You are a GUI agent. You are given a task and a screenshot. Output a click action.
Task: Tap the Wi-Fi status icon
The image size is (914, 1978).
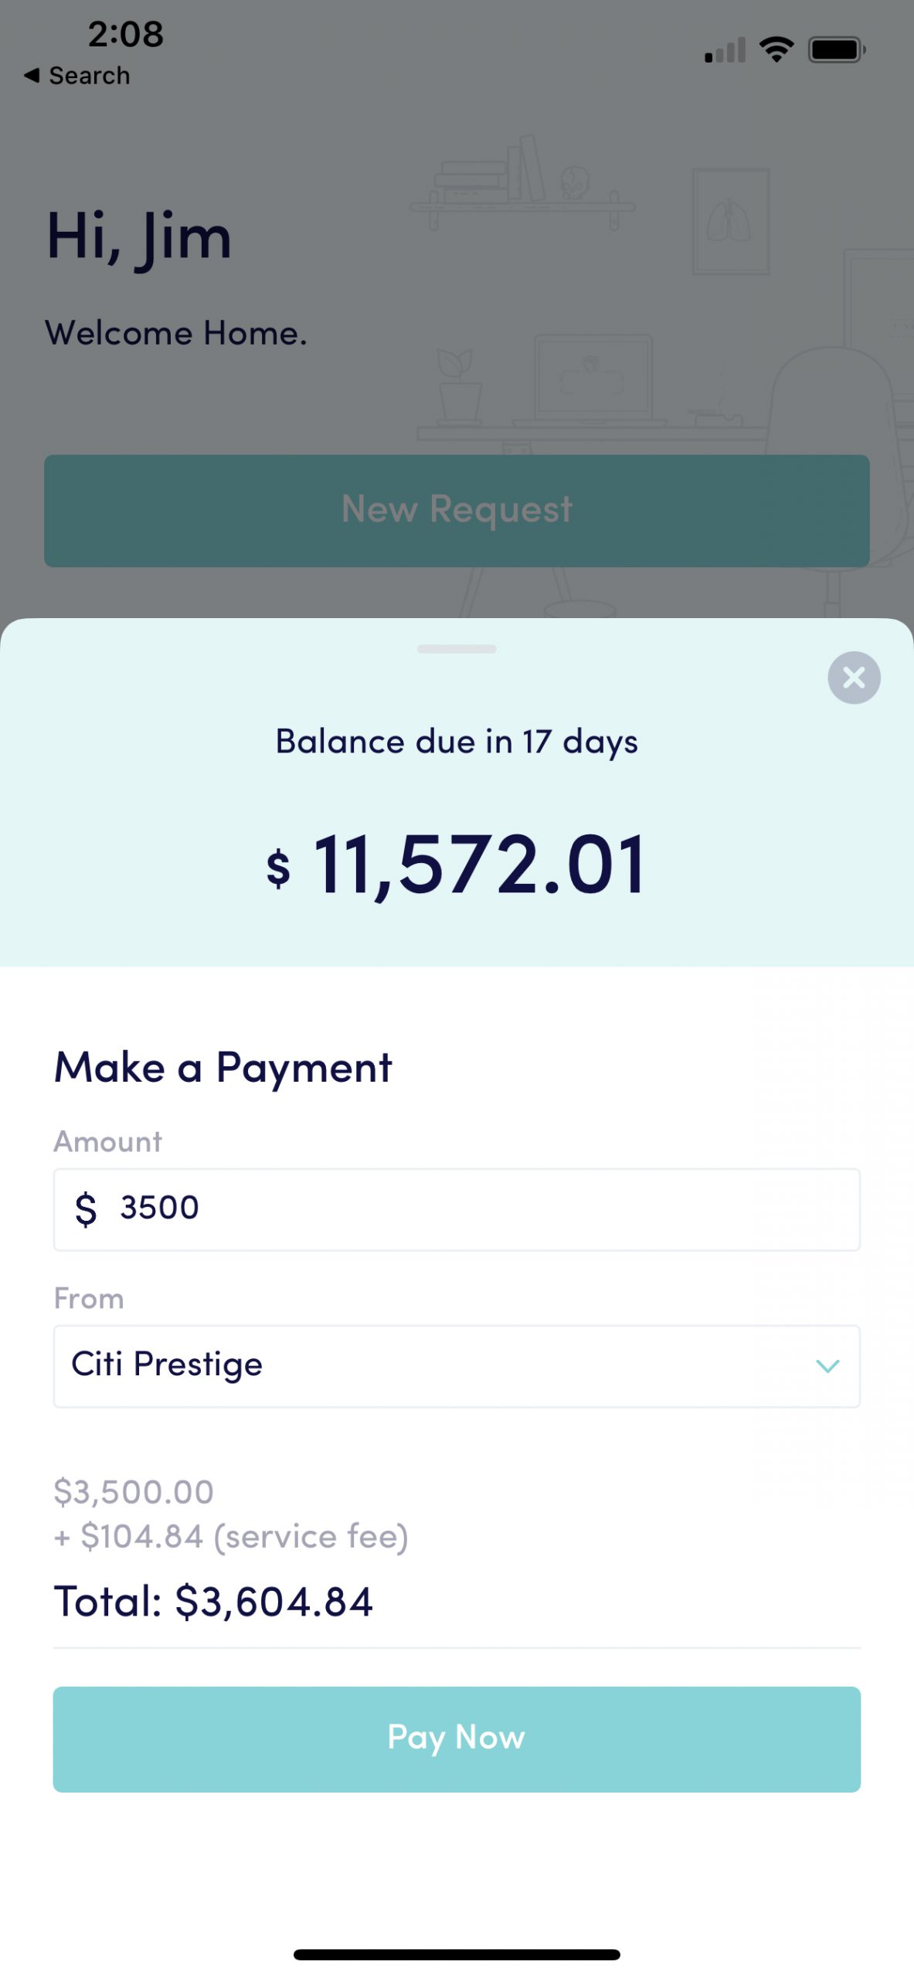(776, 49)
